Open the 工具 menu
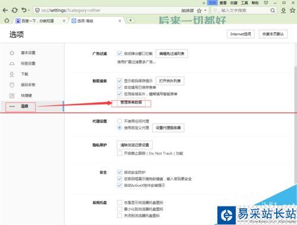This screenshot has height=225, width=297. pos(244,3)
